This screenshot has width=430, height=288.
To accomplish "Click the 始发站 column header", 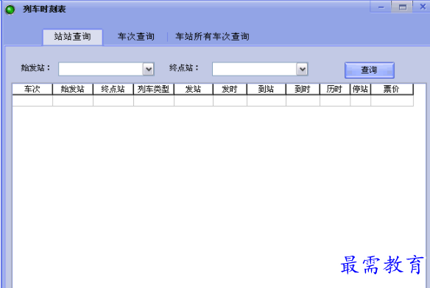I will (x=73, y=89).
